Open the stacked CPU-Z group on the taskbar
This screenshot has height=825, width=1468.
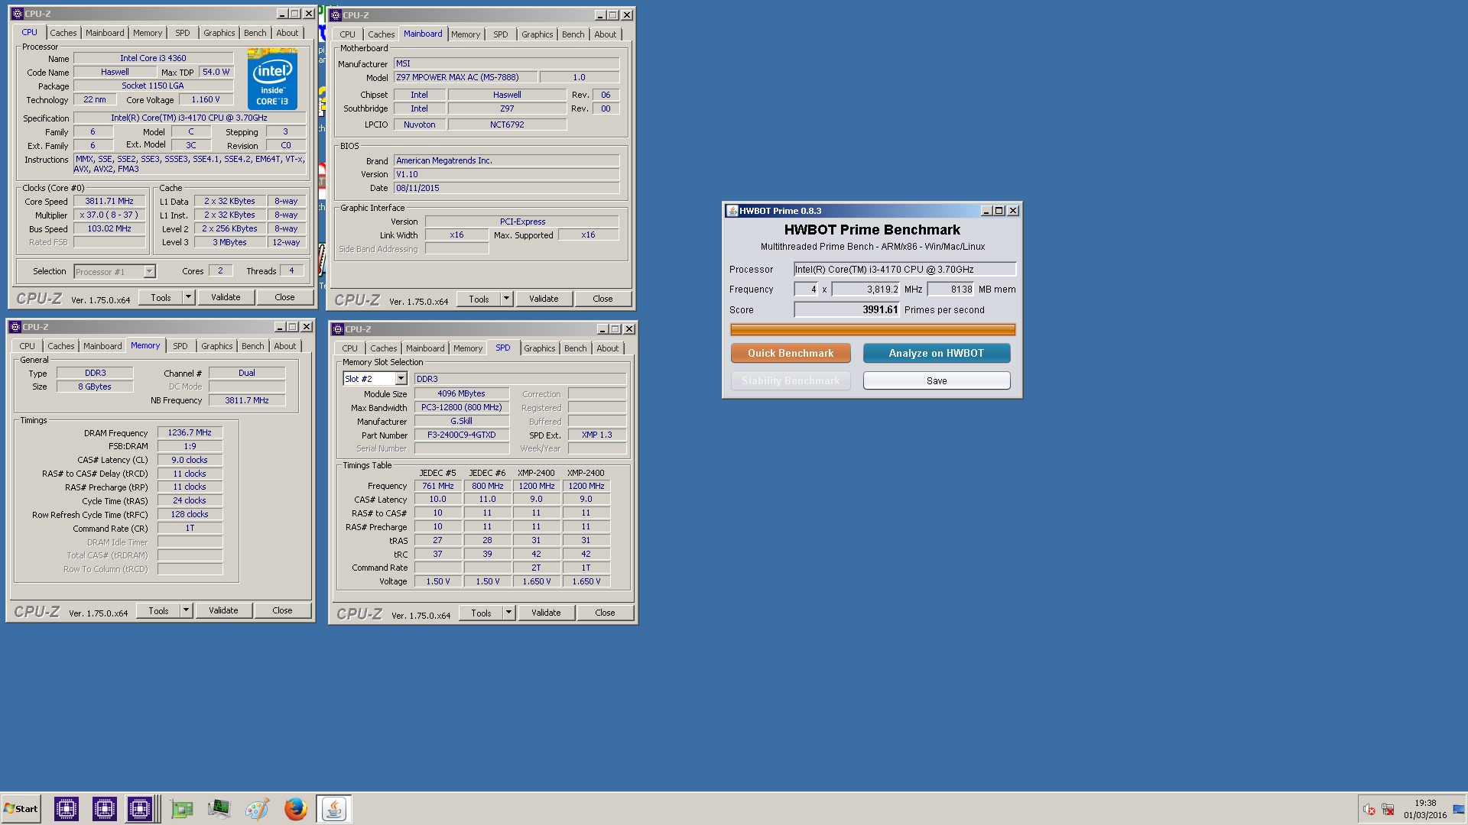tap(141, 809)
